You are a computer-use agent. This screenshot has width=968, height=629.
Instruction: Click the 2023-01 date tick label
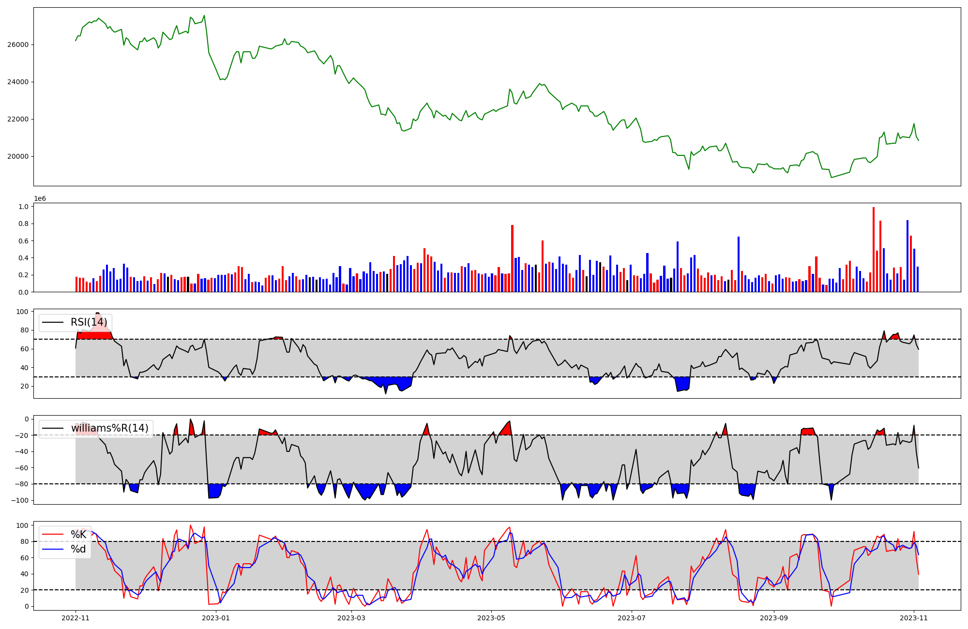(216, 618)
